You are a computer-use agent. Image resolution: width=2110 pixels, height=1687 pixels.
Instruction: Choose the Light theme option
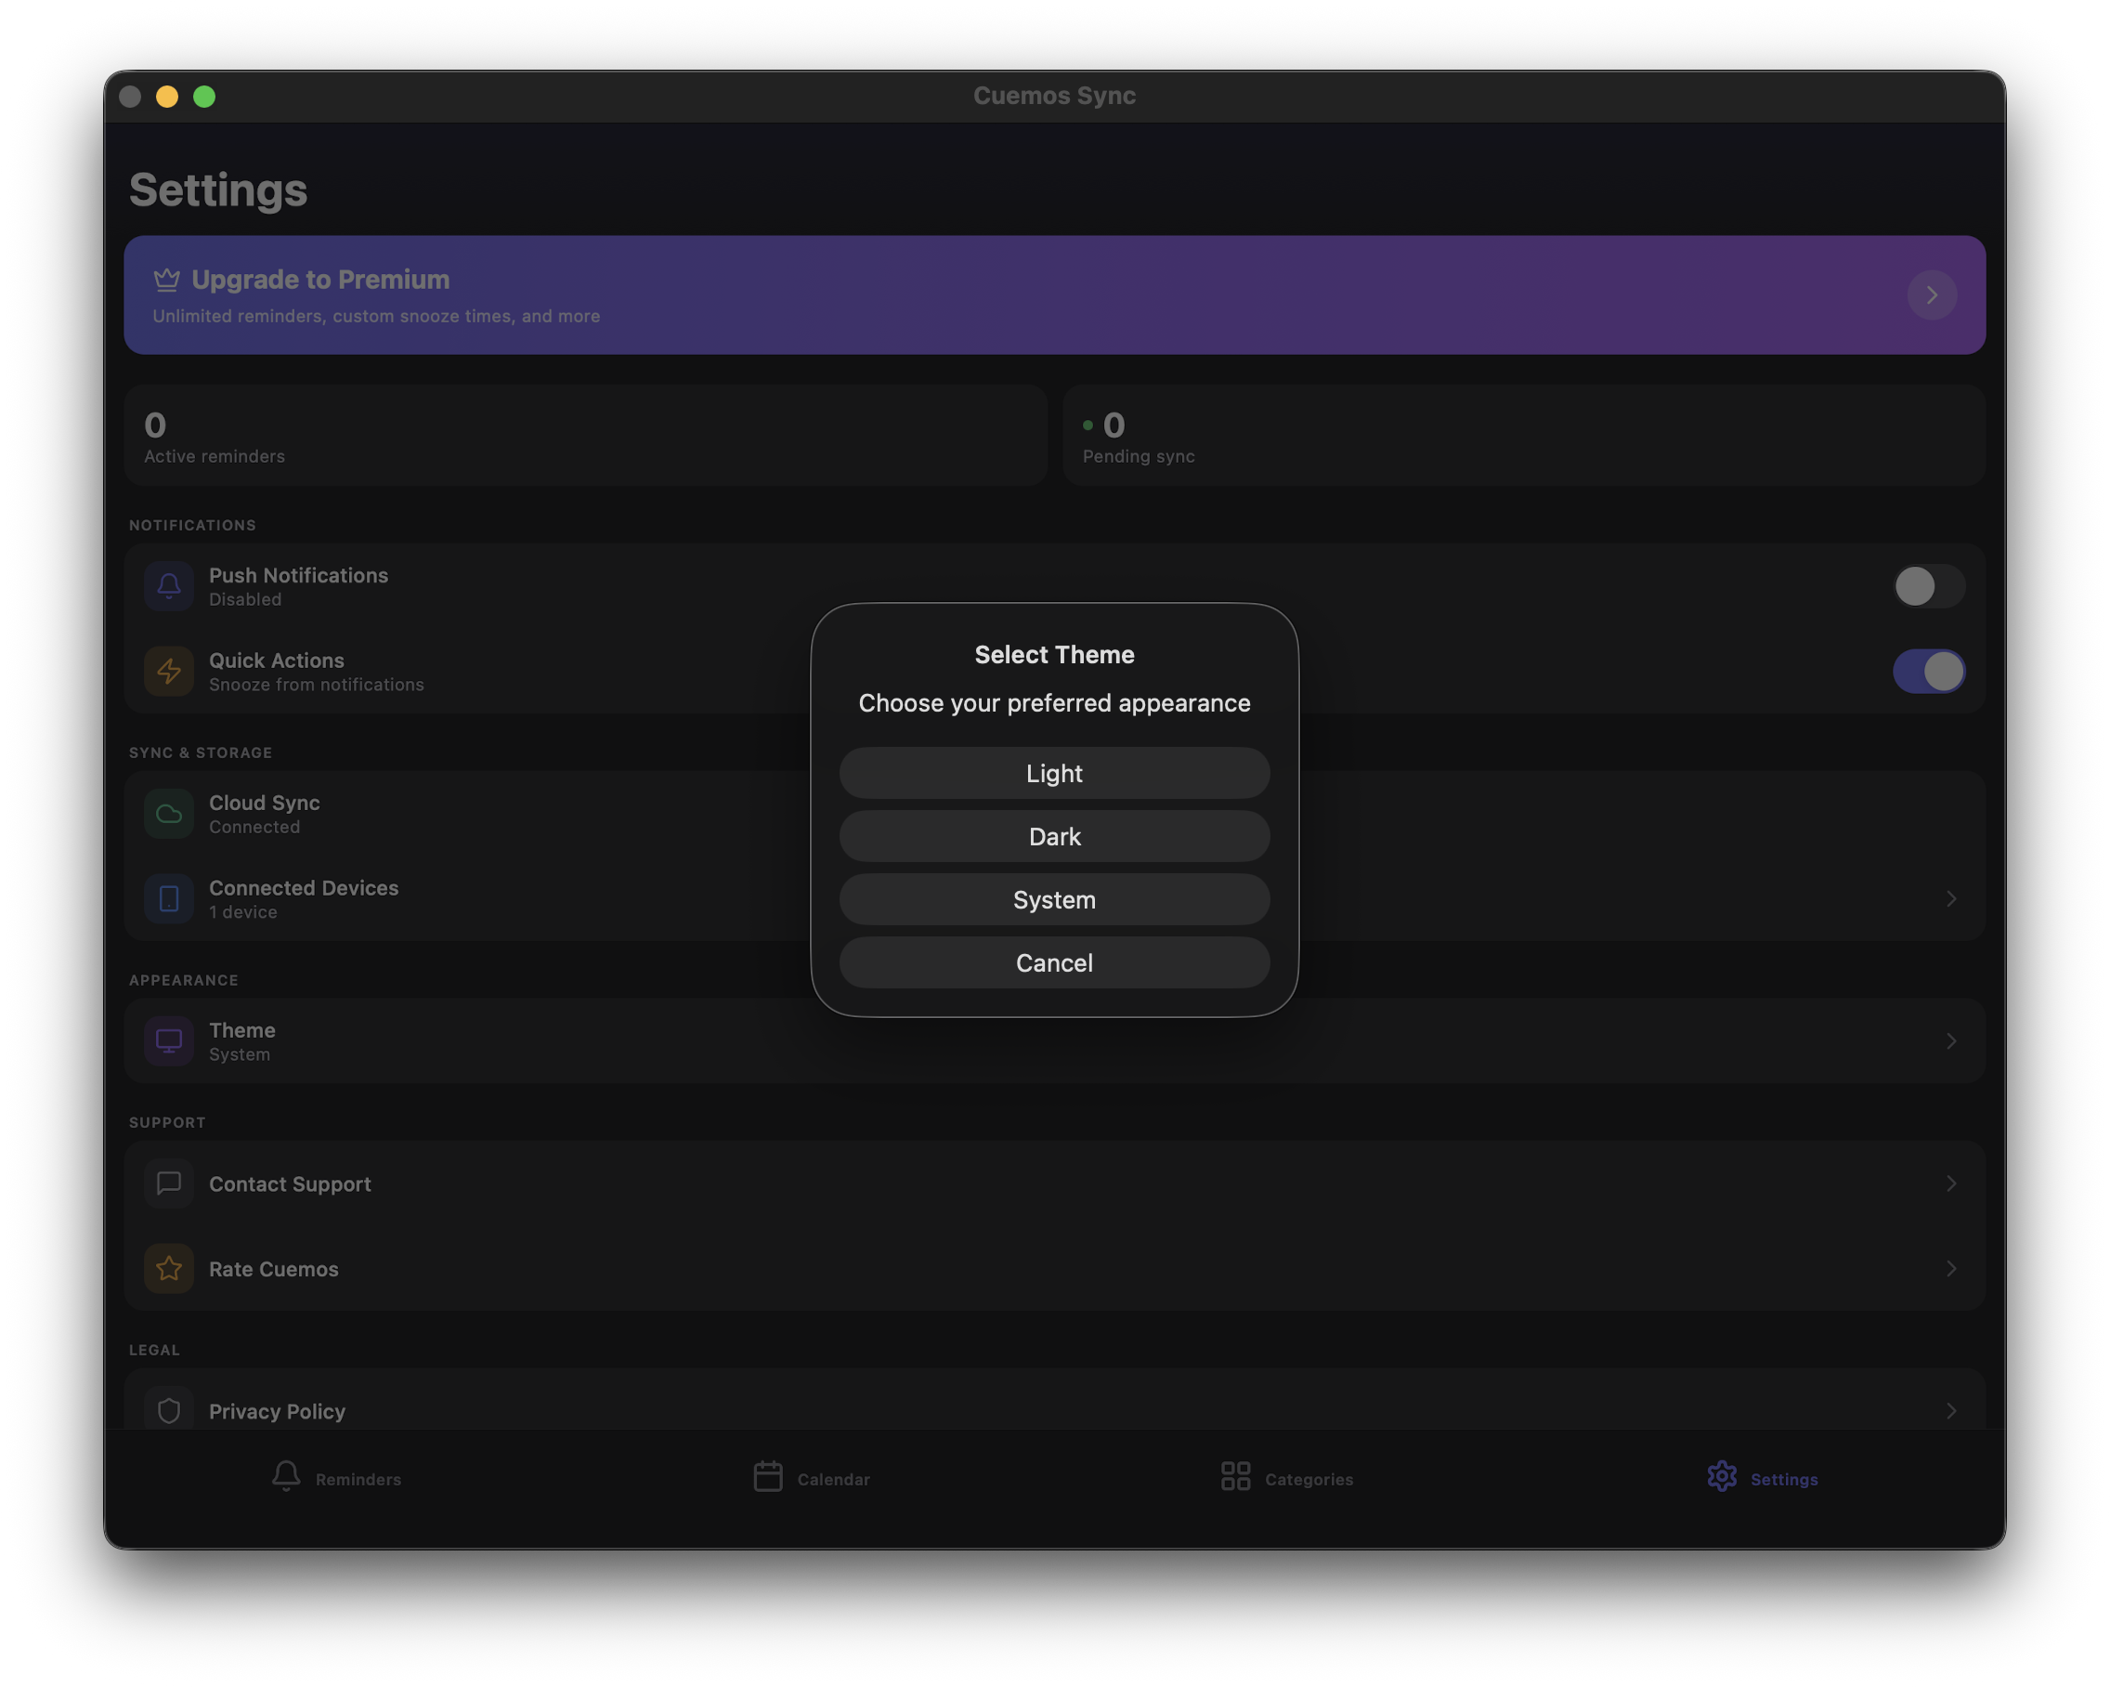[x=1054, y=773]
